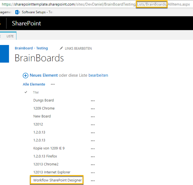Toggle the select-all checkmark in header
The height and width of the screenshot is (185, 193).
(26, 92)
